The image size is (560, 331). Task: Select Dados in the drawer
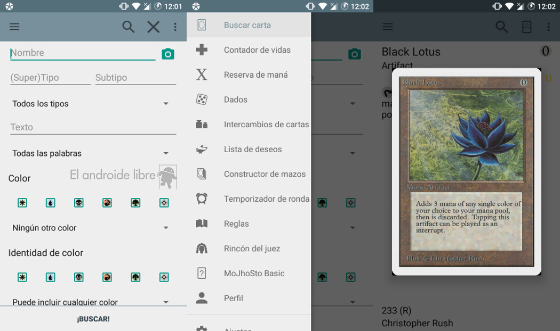coord(249,100)
